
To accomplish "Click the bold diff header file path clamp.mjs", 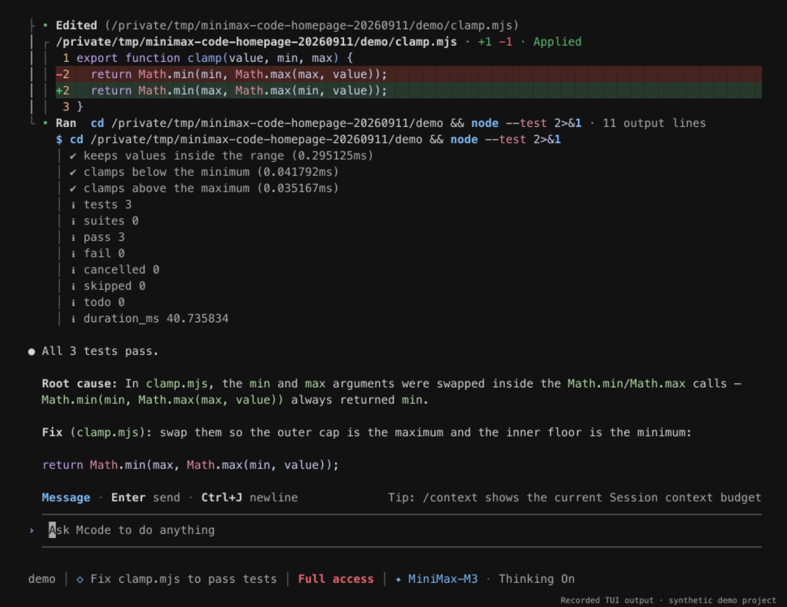I will click(256, 42).
